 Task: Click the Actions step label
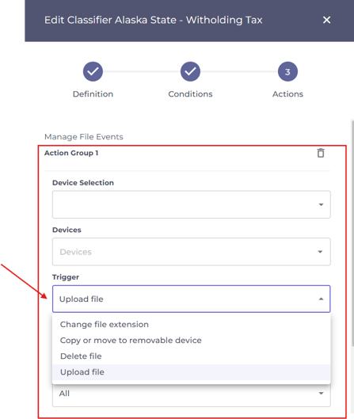click(x=287, y=94)
